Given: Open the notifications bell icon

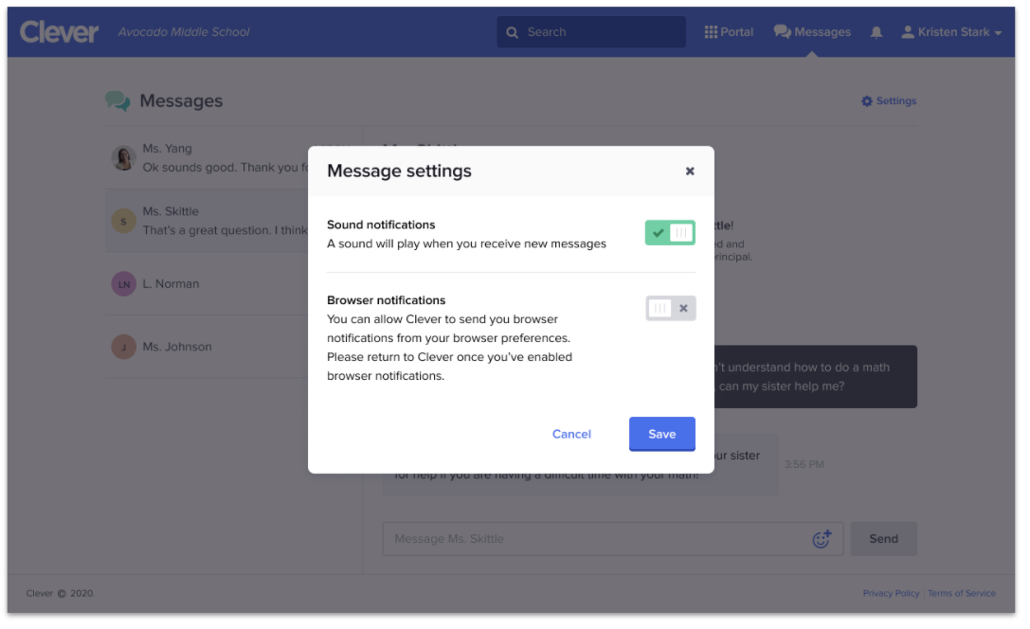Looking at the screenshot, I should (x=876, y=32).
